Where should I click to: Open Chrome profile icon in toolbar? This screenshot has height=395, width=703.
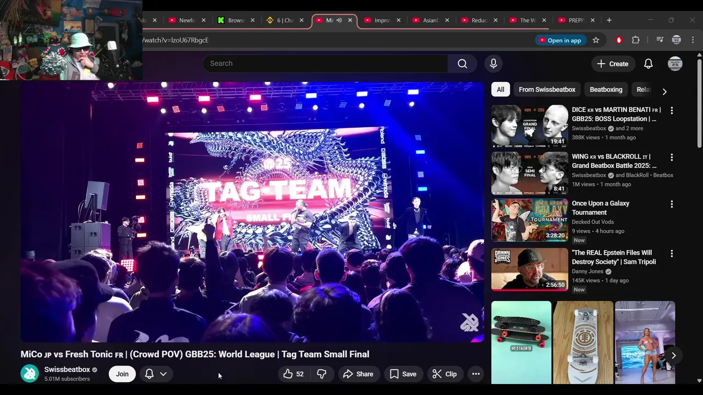tap(677, 40)
